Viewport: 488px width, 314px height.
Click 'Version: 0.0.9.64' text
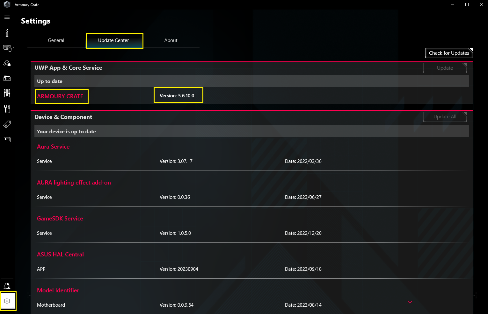tap(177, 305)
